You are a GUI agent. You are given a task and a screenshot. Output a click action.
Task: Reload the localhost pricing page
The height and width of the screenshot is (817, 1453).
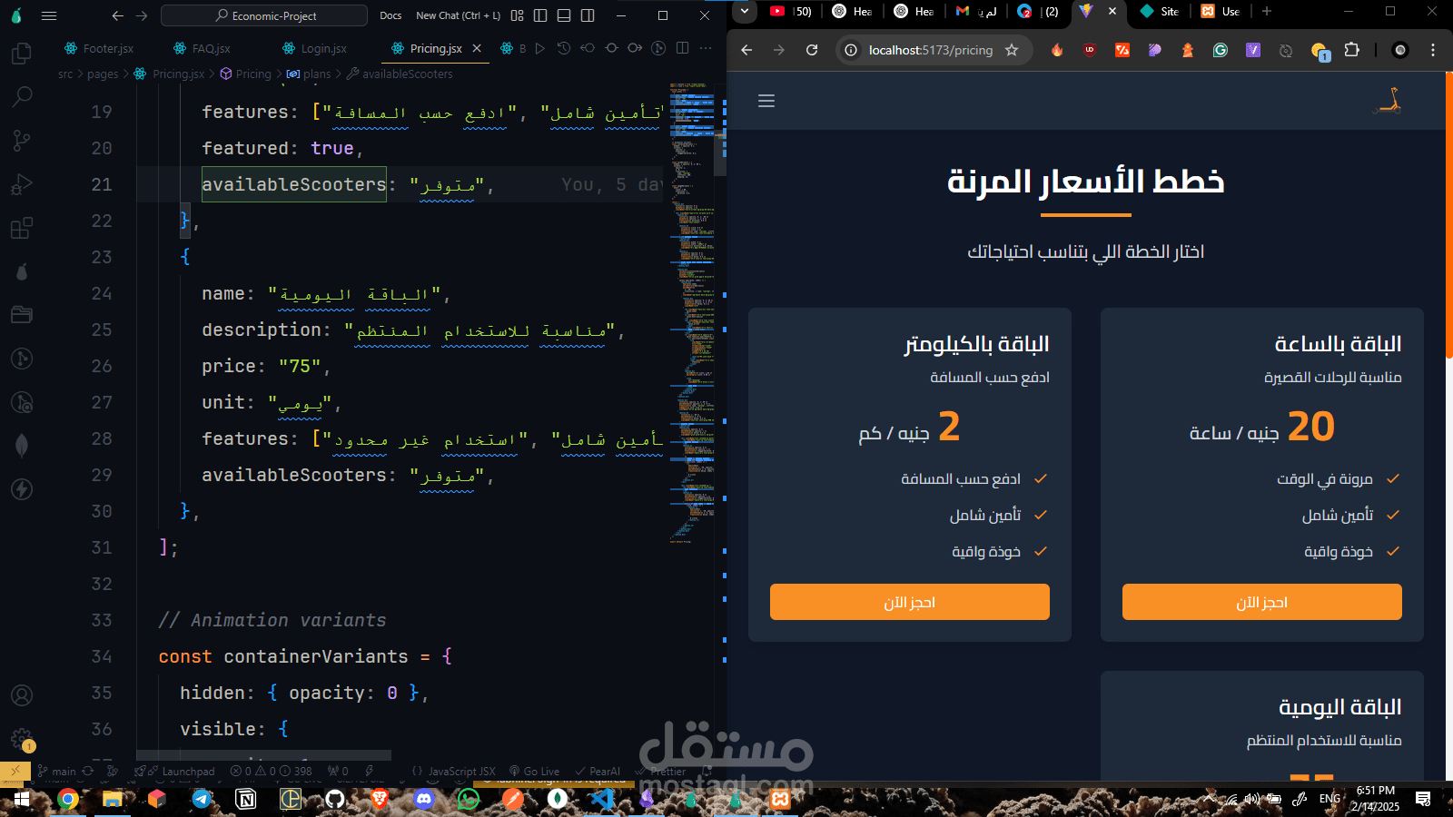tap(812, 50)
